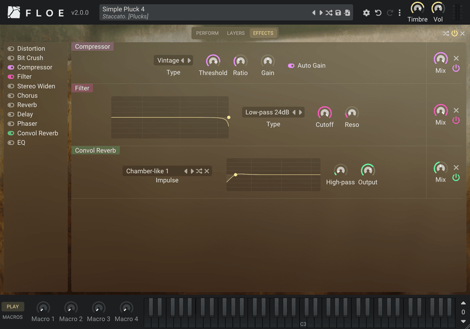Randomize the Convol Reverb impulse
Image resolution: width=470 pixels, height=329 pixels.
[x=199, y=171]
